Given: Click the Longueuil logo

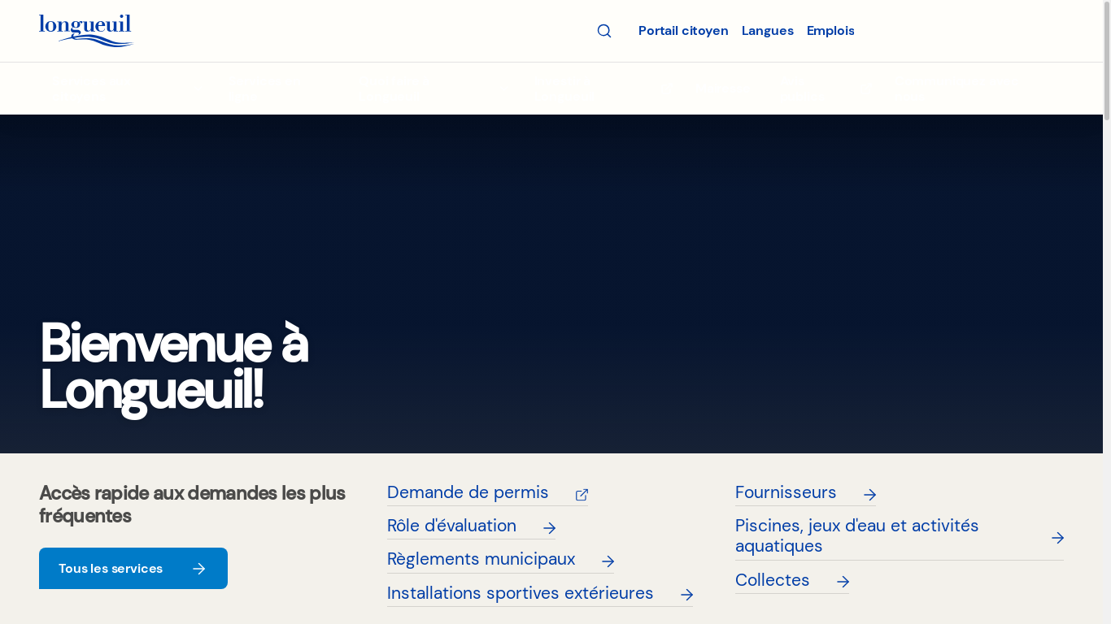Looking at the screenshot, I should point(86,31).
